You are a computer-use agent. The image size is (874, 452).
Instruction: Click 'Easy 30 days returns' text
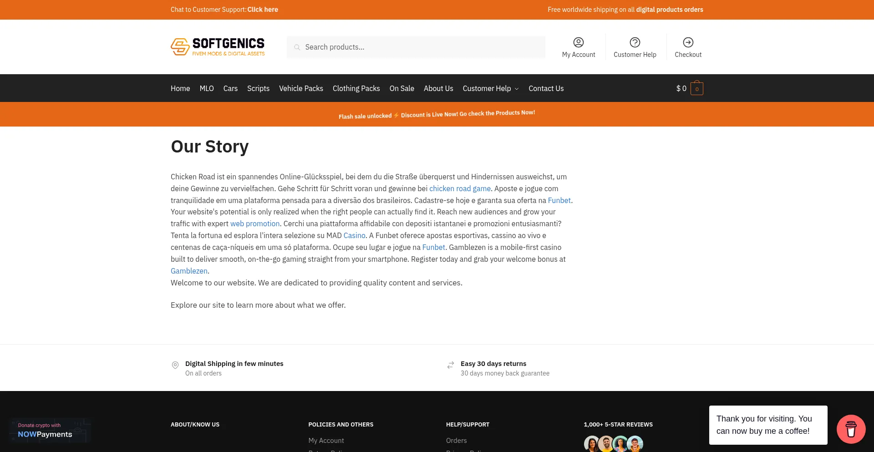pos(493,364)
